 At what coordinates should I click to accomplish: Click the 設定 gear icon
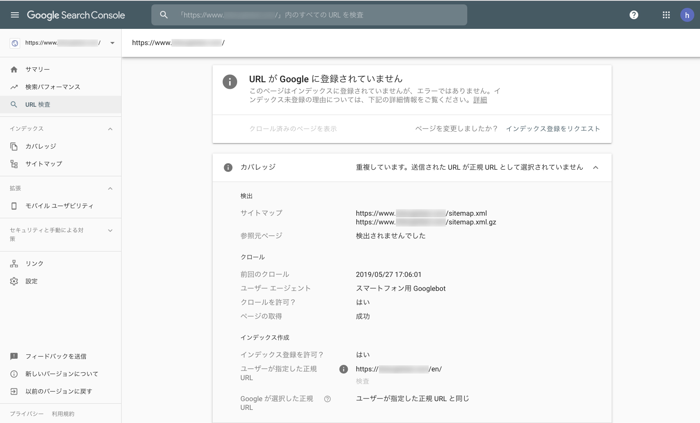click(x=14, y=281)
